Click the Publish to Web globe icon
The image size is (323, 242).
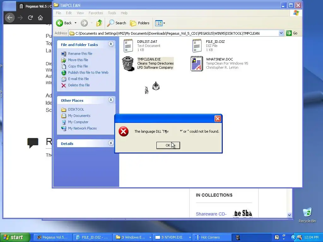pyautogui.click(x=64, y=73)
